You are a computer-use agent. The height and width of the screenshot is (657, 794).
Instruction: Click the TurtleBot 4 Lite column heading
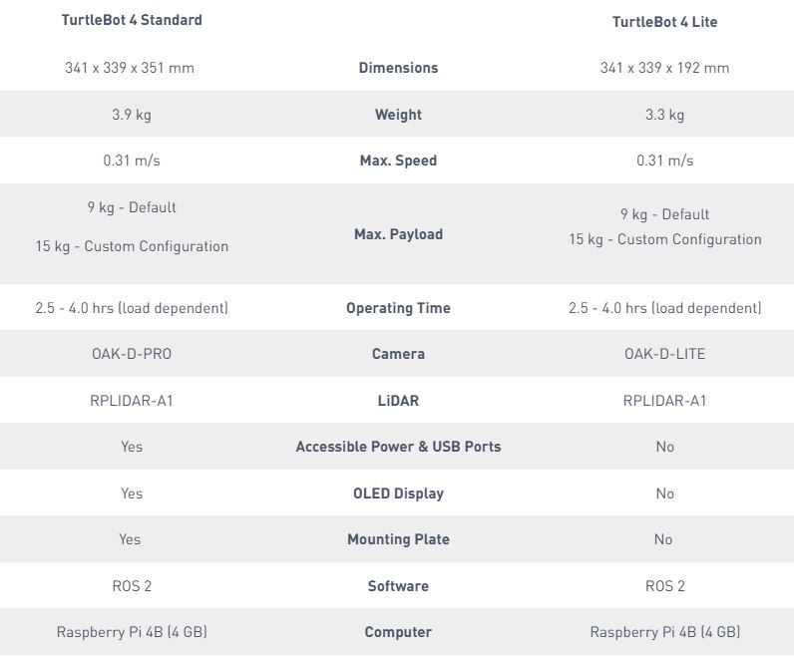[664, 22]
